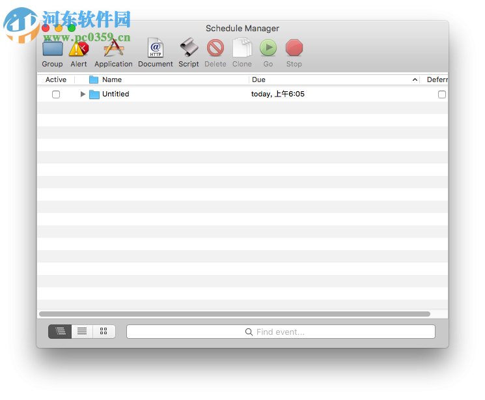The height and width of the screenshot is (400, 485).
Task: Click the Delete toolbar icon
Action: pos(215,48)
